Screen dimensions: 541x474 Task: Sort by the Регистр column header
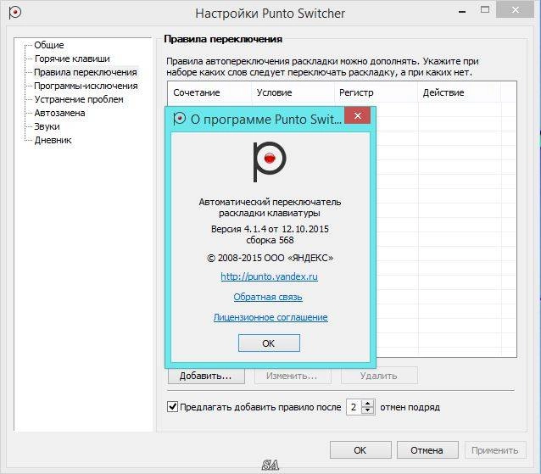click(x=376, y=92)
